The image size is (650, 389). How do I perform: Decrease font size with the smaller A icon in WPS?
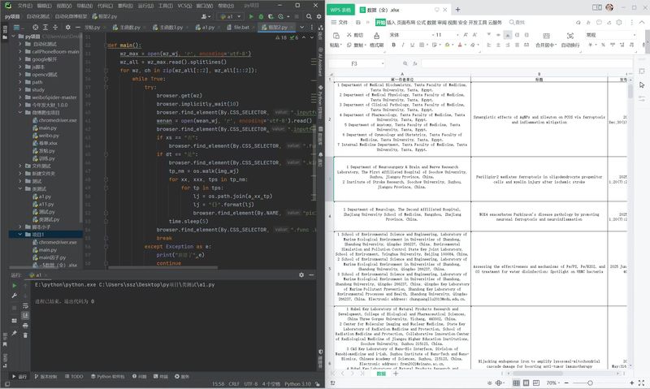474,35
